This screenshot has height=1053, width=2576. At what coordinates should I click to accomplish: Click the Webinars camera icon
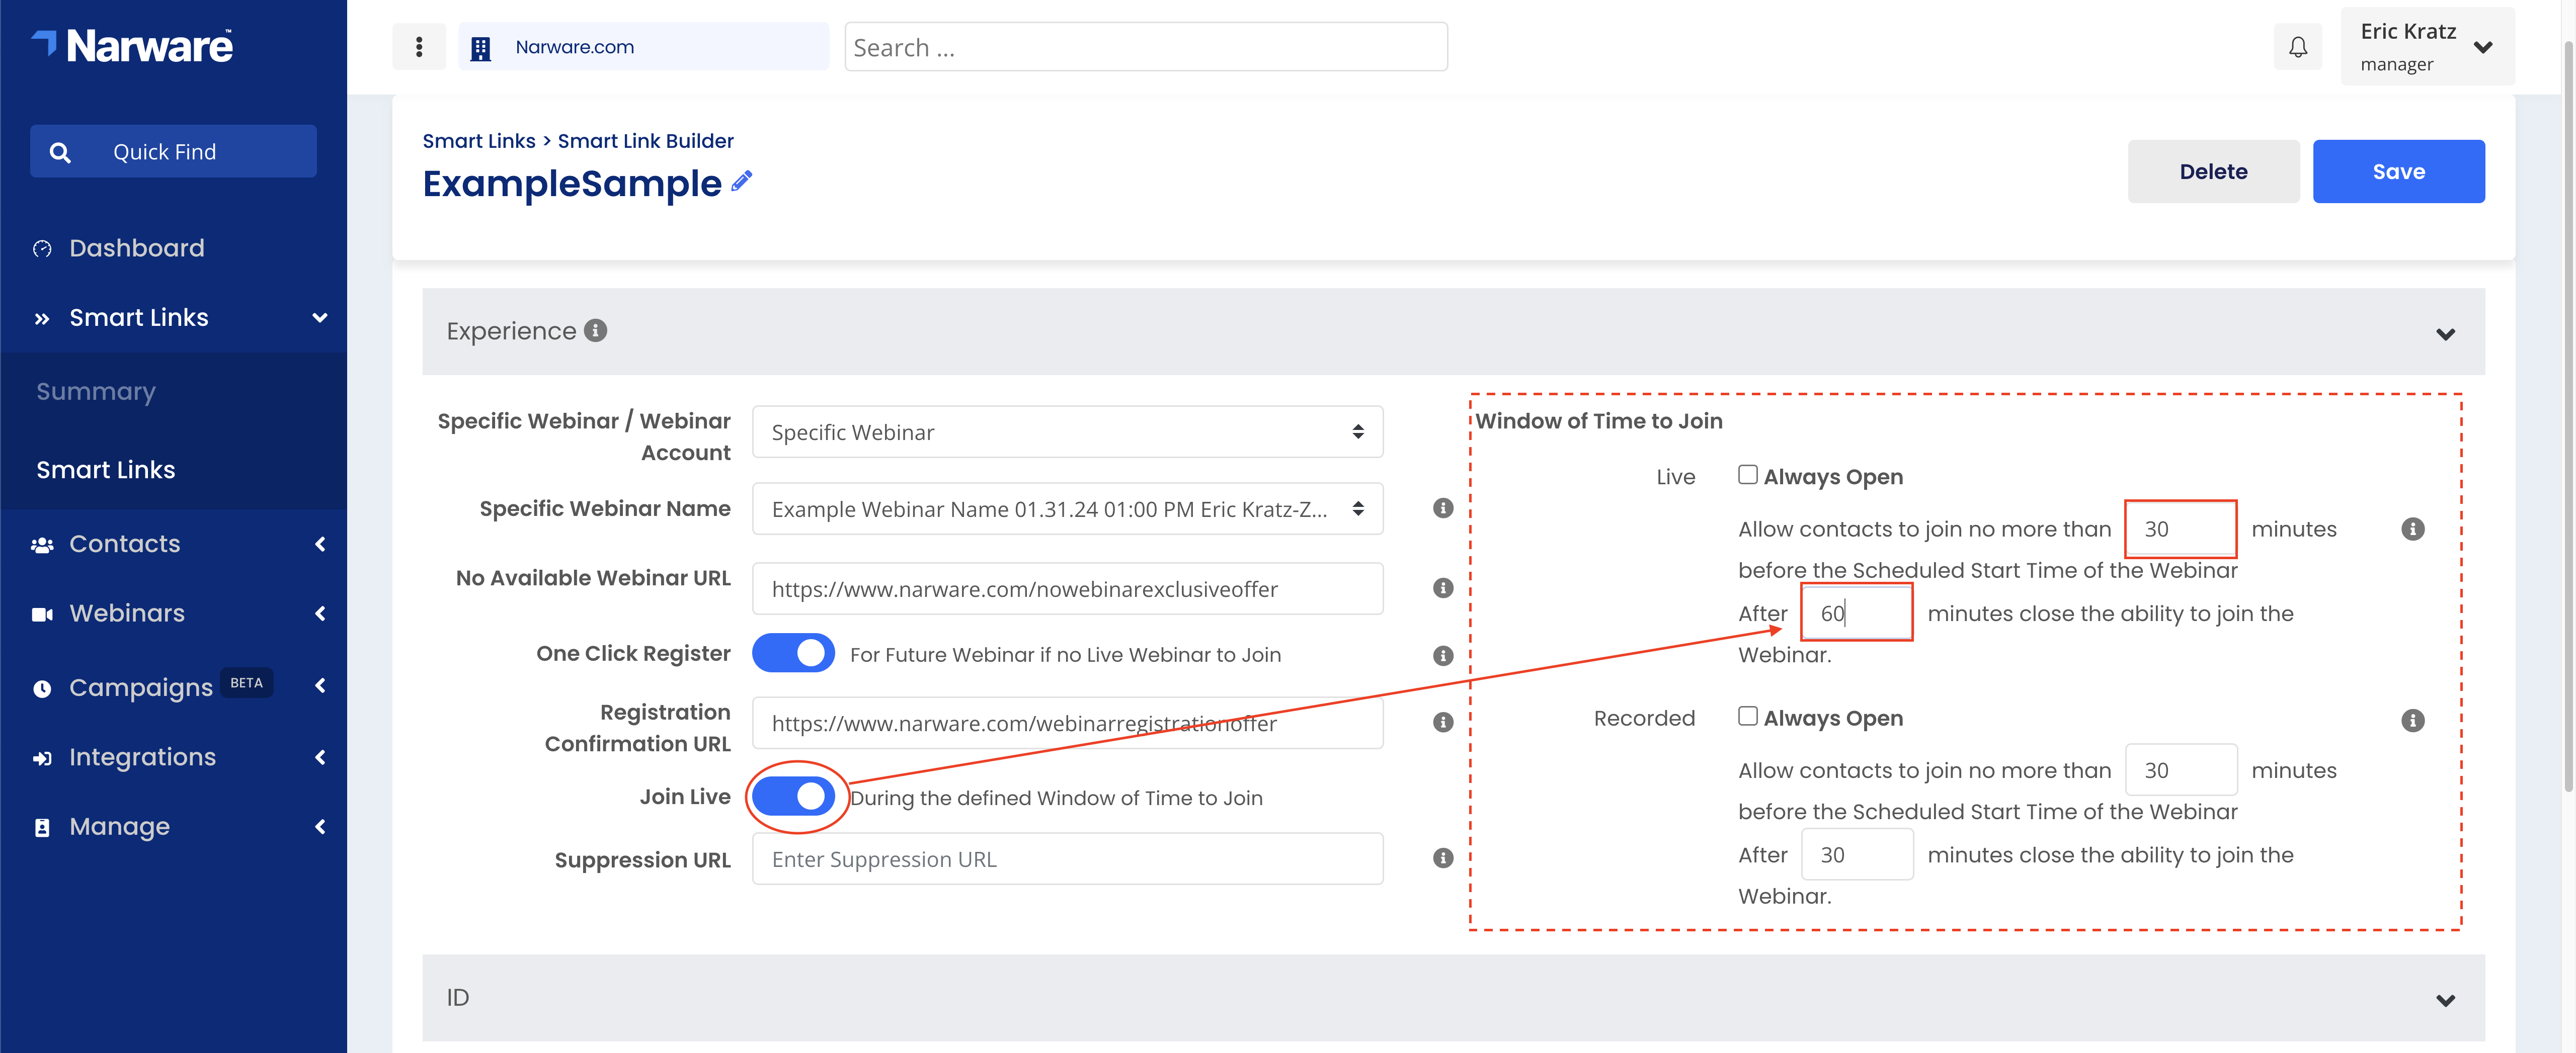coord(42,615)
